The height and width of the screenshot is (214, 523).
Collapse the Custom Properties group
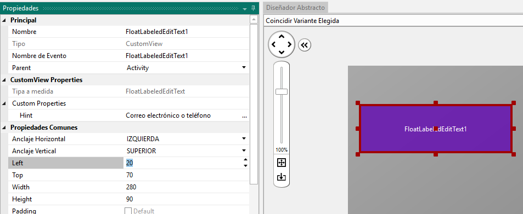[4, 103]
